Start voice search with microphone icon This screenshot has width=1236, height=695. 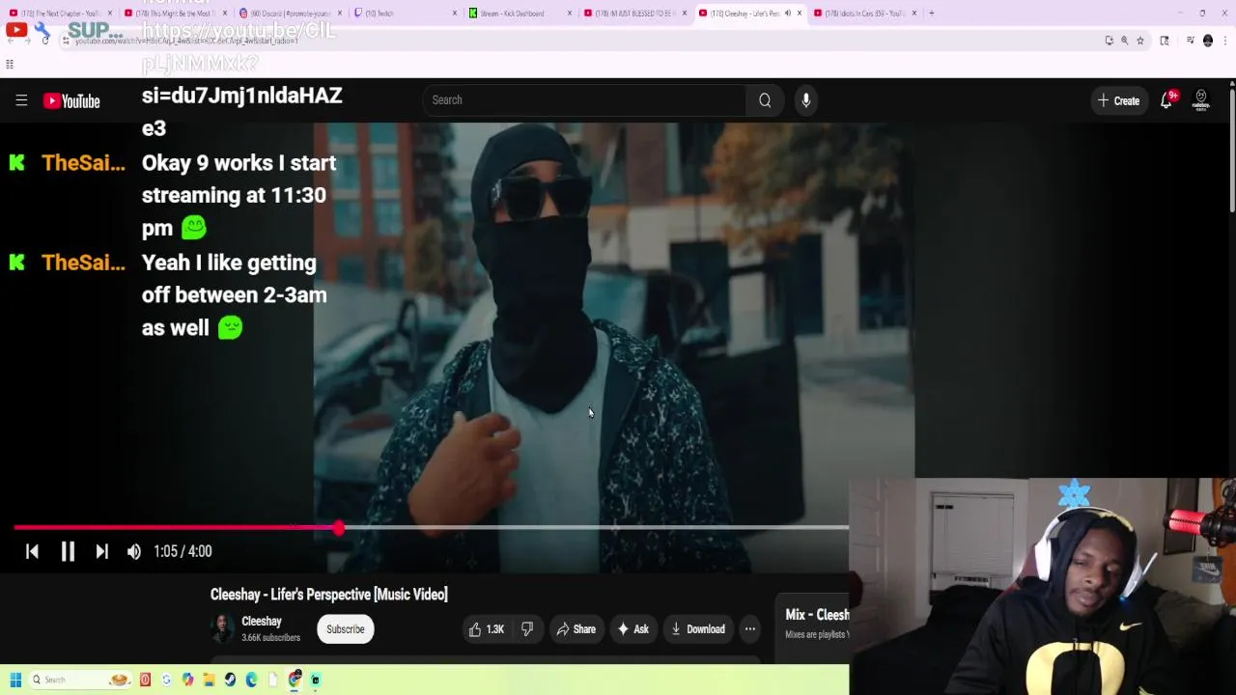pyautogui.click(x=805, y=100)
